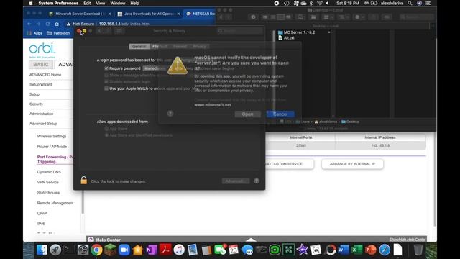
Task: Click Cancel in the server.jar warning dialog
Action: point(280,114)
